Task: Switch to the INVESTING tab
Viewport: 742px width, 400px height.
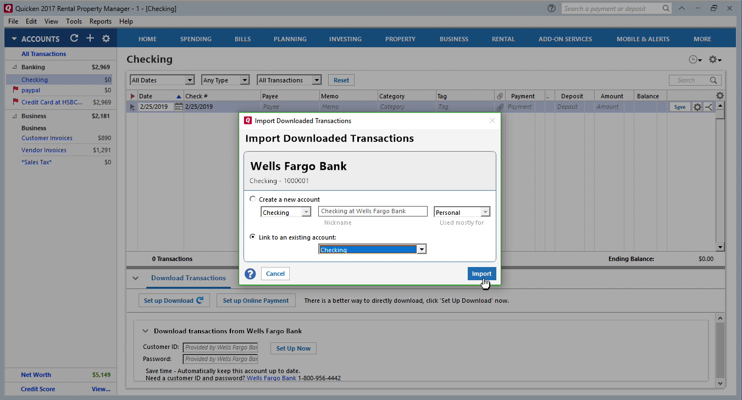Action: (x=345, y=39)
